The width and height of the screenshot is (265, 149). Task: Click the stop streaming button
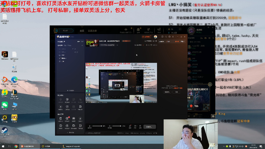(x=150, y=127)
